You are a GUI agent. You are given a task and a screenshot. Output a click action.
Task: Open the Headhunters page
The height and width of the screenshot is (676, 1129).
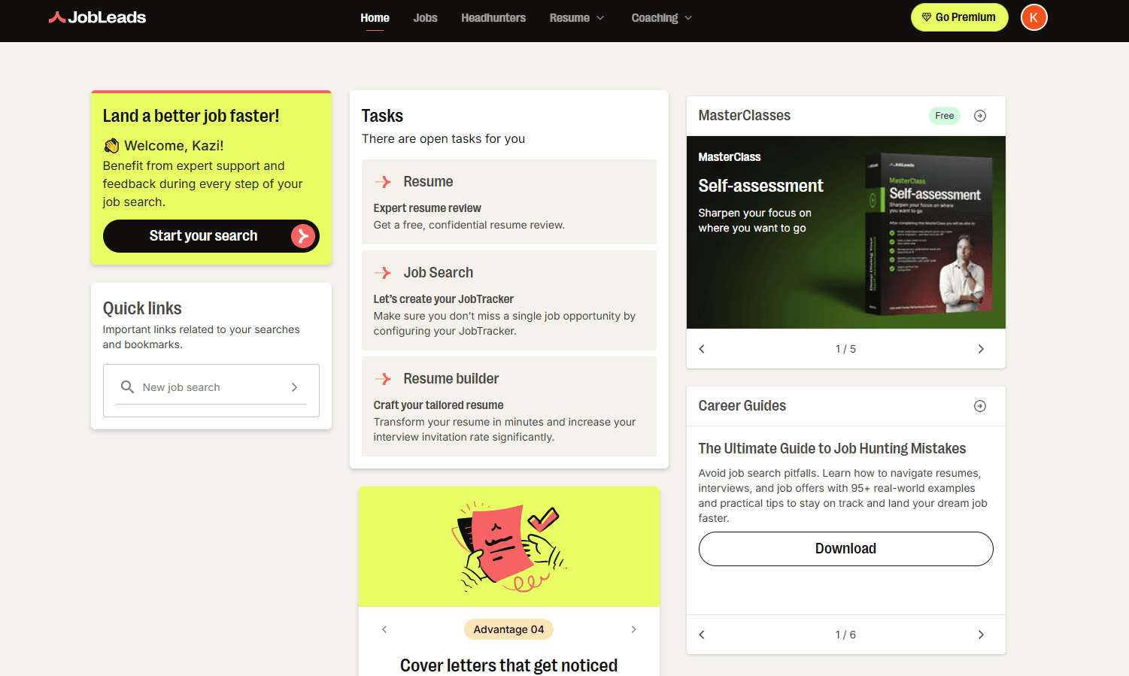pyautogui.click(x=493, y=17)
